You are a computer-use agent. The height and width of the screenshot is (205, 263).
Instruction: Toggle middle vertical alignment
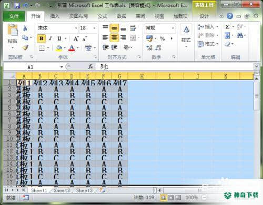click(114, 28)
